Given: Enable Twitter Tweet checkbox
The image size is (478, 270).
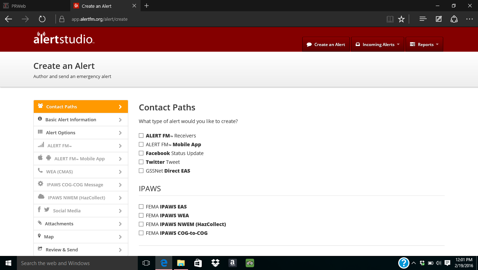Looking at the screenshot, I should tap(141, 162).
